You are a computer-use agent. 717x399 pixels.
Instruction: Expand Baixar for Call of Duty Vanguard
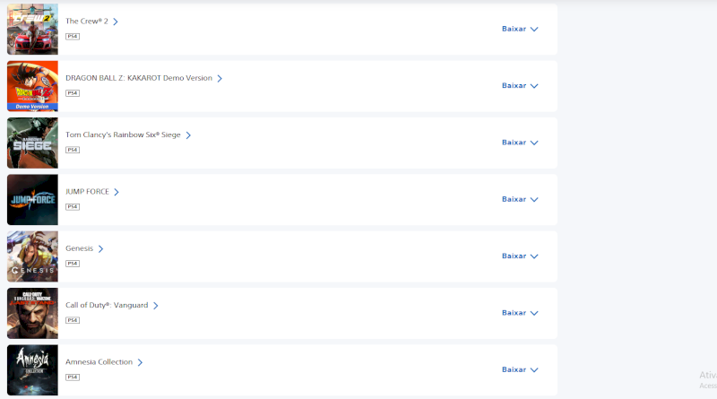tap(520, 313)
